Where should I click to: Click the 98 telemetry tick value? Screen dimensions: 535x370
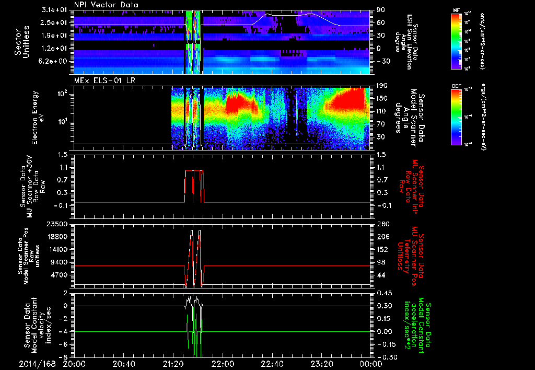(381, 262)
